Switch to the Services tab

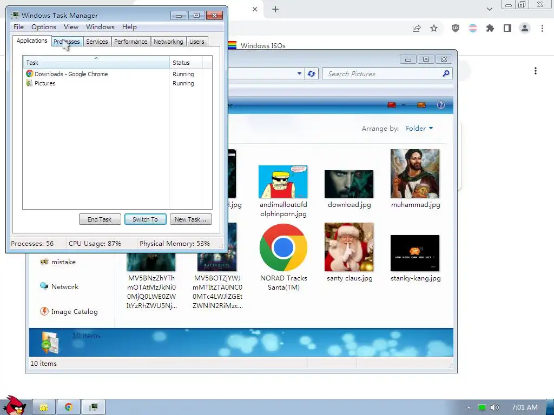(97, 42)
